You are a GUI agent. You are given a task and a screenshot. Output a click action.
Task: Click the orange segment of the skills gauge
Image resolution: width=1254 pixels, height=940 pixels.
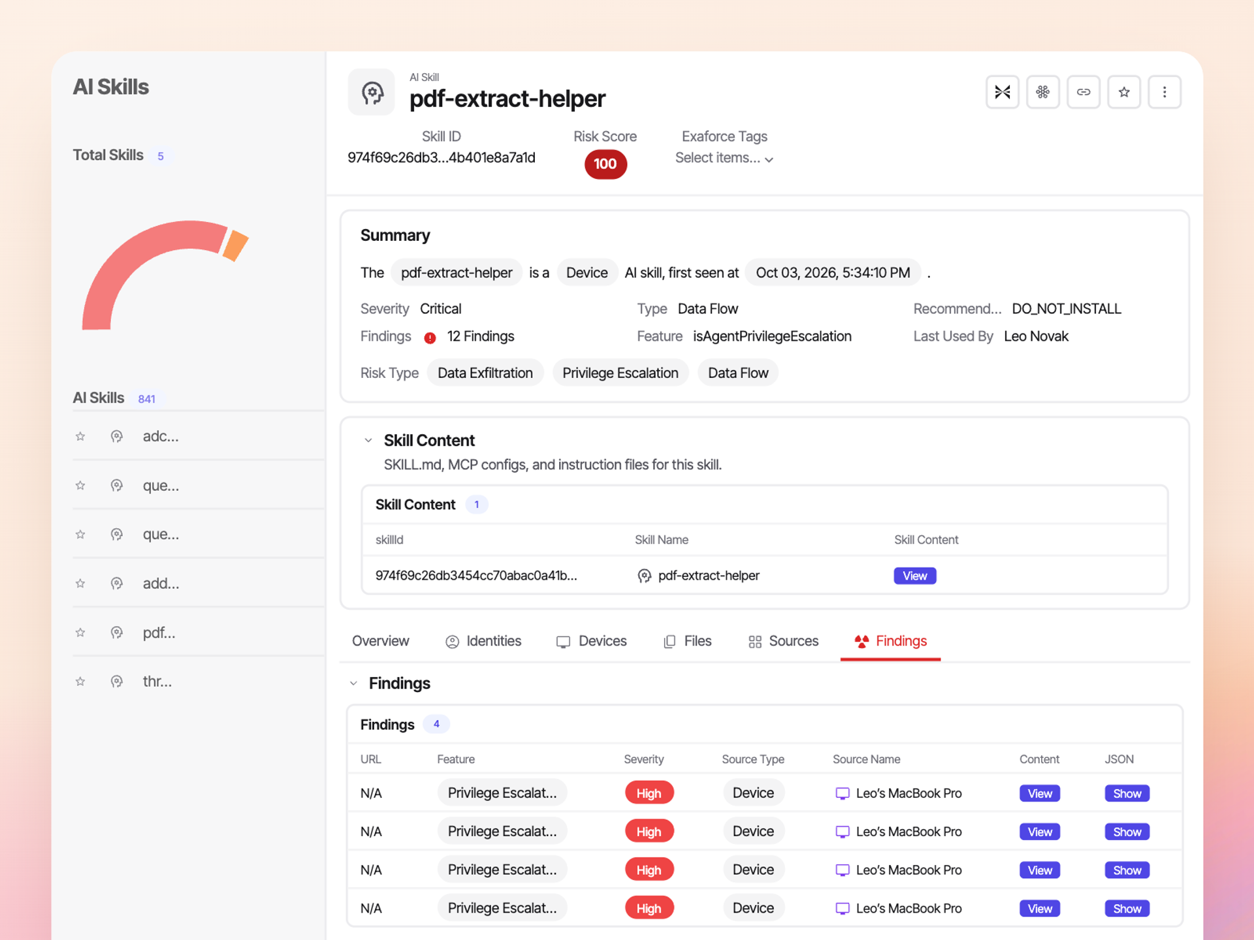click(x=236, y=245)
